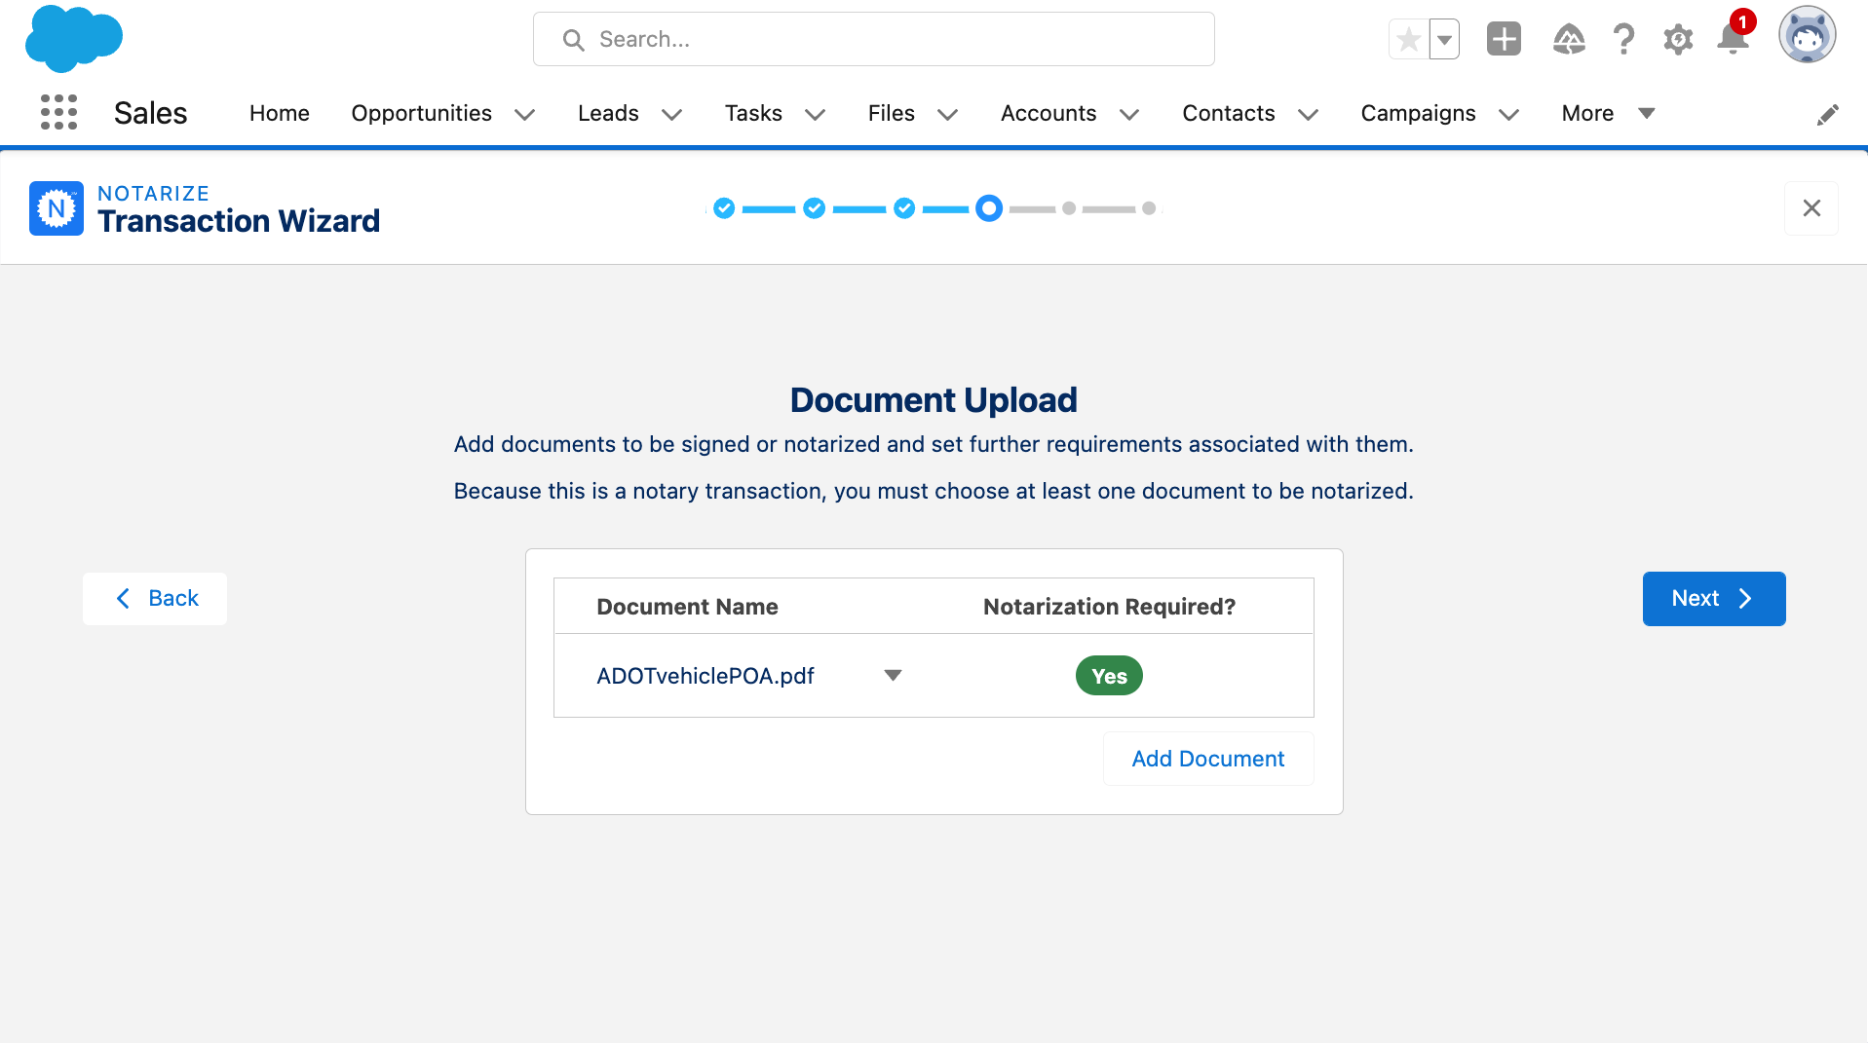The image size is (1868, 1043).
Task: Switch to the Accounts tab
Action: coord(1048,113)
